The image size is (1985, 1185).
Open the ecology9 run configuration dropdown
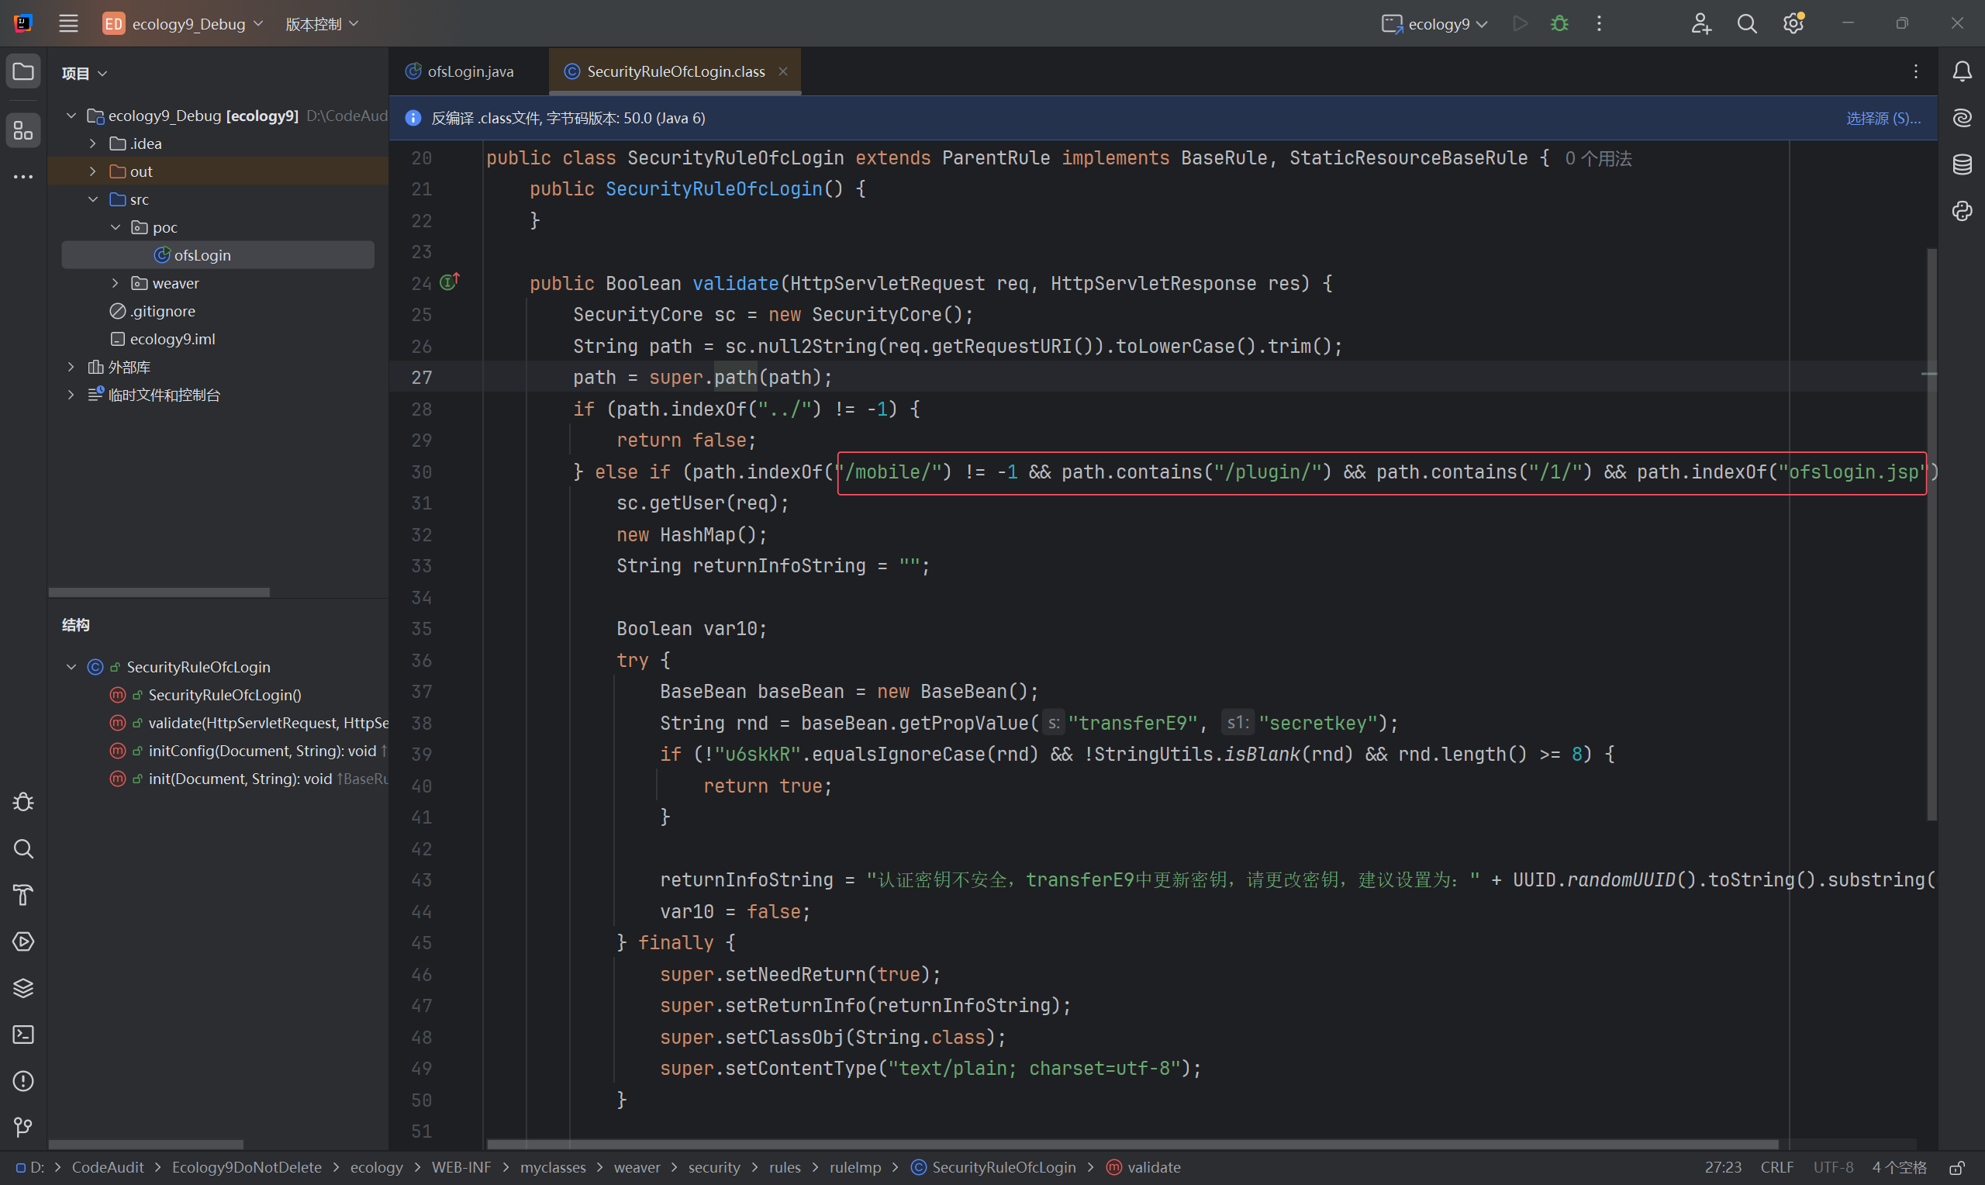(x=1434, y=24)
